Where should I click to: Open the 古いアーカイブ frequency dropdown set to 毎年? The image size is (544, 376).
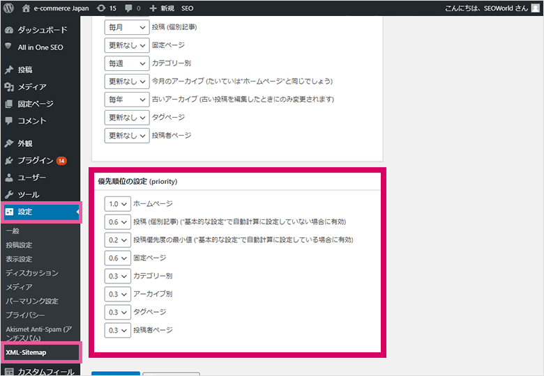[x=127, y=100]
